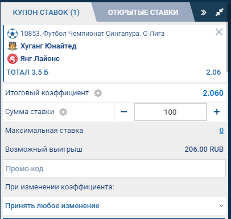Remove the bet with the X icon
Viewport: 231px width, 219px height.
[219, 32]
